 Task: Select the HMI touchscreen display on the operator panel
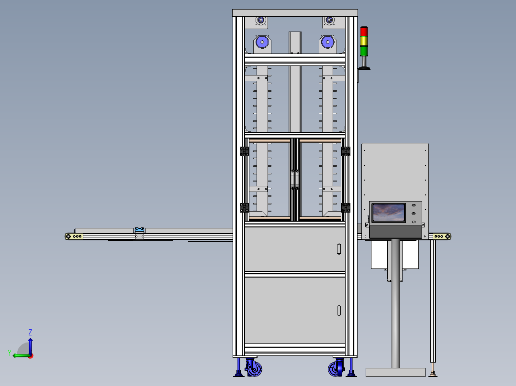click(389, 213)
